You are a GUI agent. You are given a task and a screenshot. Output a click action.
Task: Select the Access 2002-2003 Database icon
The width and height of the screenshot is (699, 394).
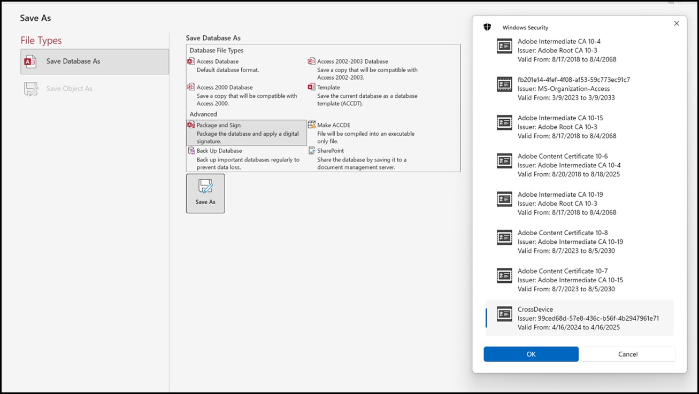(x=311, y=61)
